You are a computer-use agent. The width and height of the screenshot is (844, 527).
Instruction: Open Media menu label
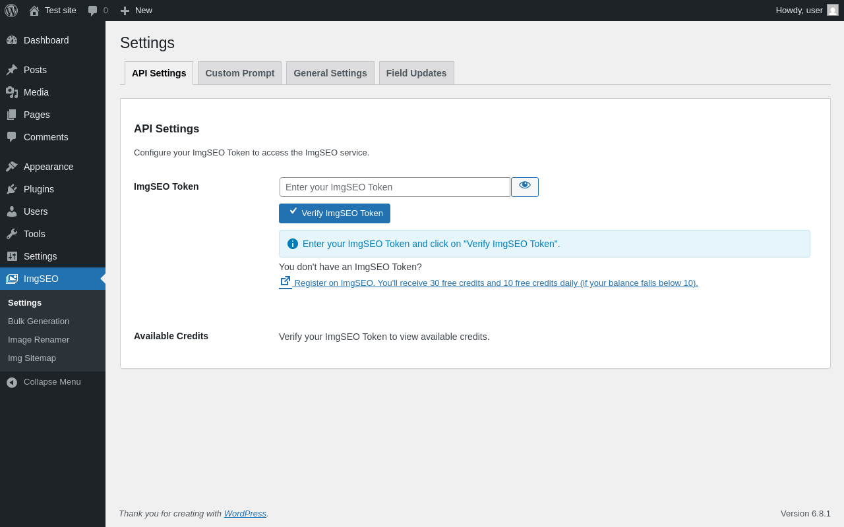coord(36,92)
